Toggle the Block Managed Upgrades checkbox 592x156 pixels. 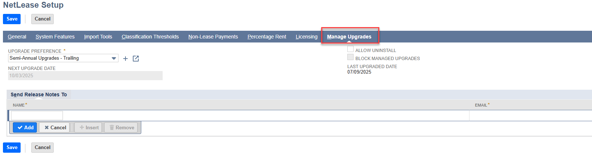[351, 57]
